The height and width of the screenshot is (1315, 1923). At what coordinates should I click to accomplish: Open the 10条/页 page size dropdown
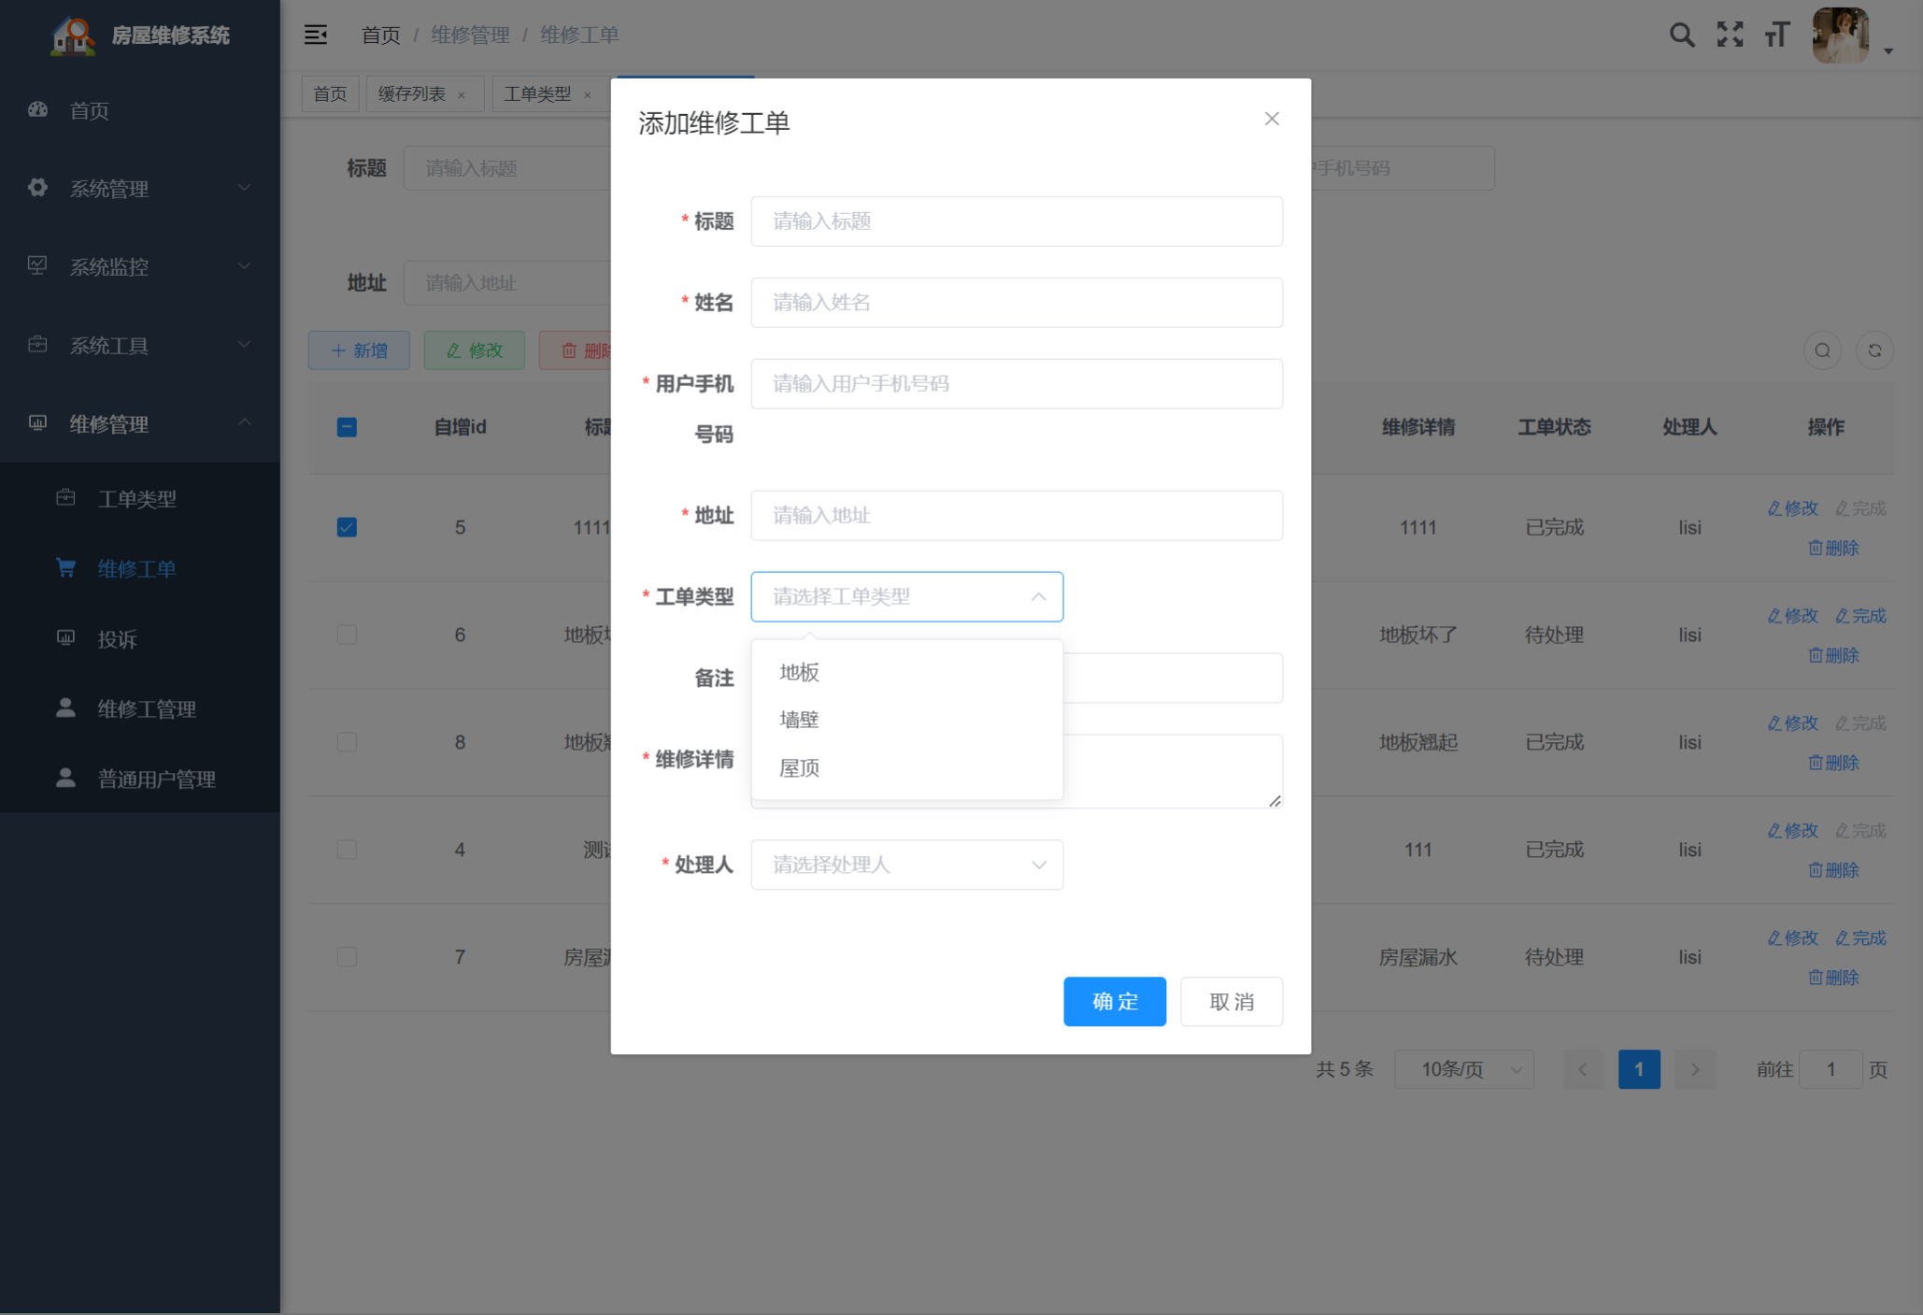[1463, 1069]
